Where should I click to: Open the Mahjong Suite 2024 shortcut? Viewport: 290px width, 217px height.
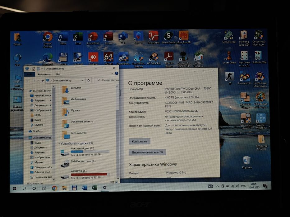pyautogui.click(x=244, y=38)
